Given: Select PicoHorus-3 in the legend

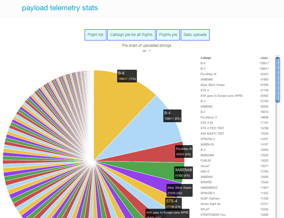Looking at the screenshot, I should pyautogui.click(x=235, y=117).
